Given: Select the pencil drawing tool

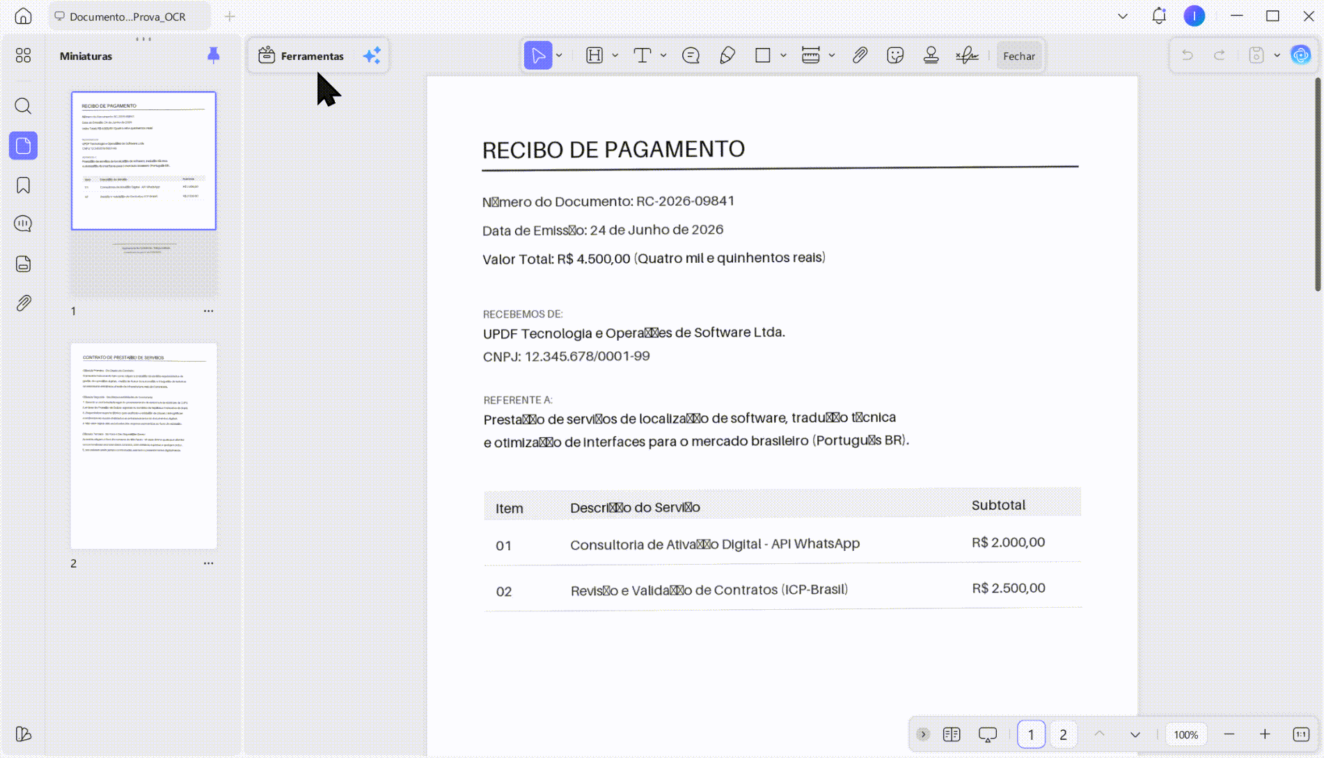Looking at the screenshot, I should click(x=727, y=56).
